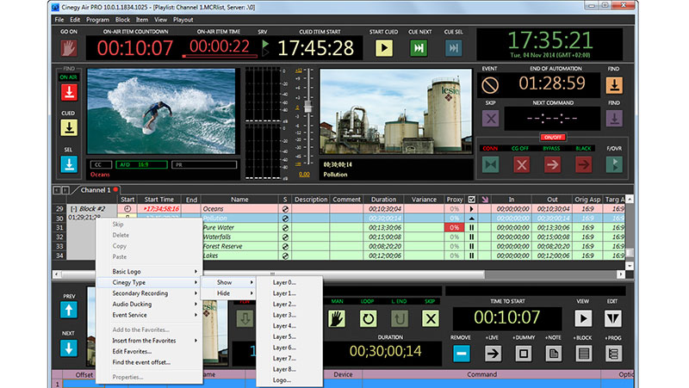
Task: Click the Pollution factory preview
Action: point(395,112)
